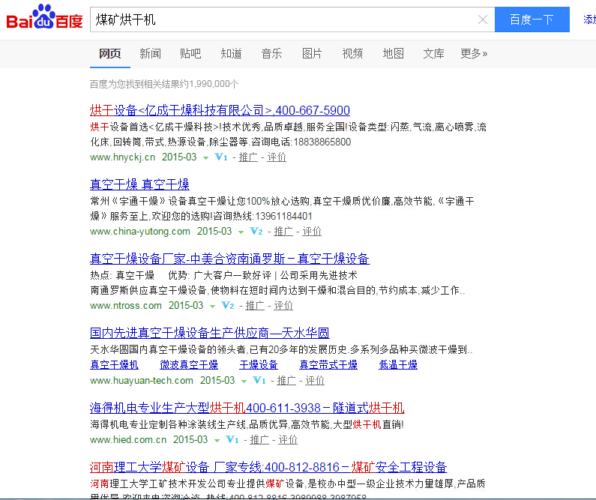Click the V1 badge beside www.hnyckj.cn

(220, 157)
